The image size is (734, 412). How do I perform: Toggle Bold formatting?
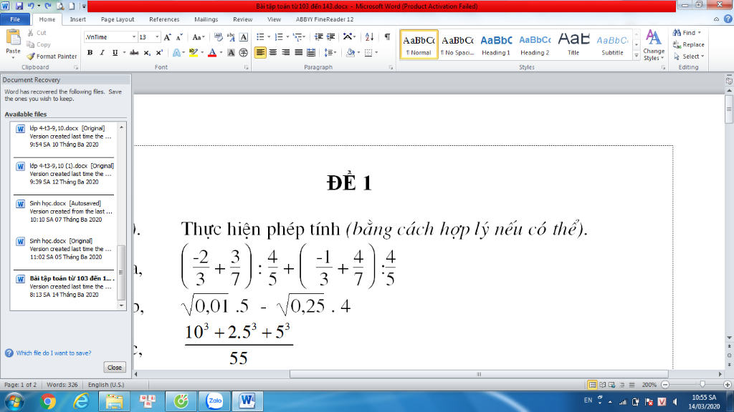(x=90, y=53)
